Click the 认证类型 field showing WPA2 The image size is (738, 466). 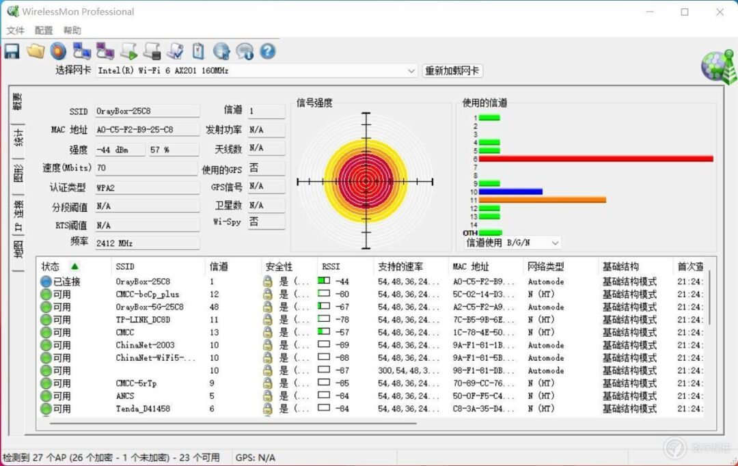coord(148,188)
